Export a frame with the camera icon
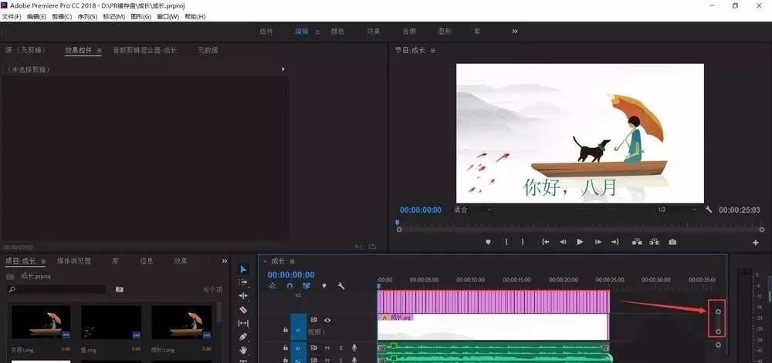This screenshot has height=363, width=772. 672,242
